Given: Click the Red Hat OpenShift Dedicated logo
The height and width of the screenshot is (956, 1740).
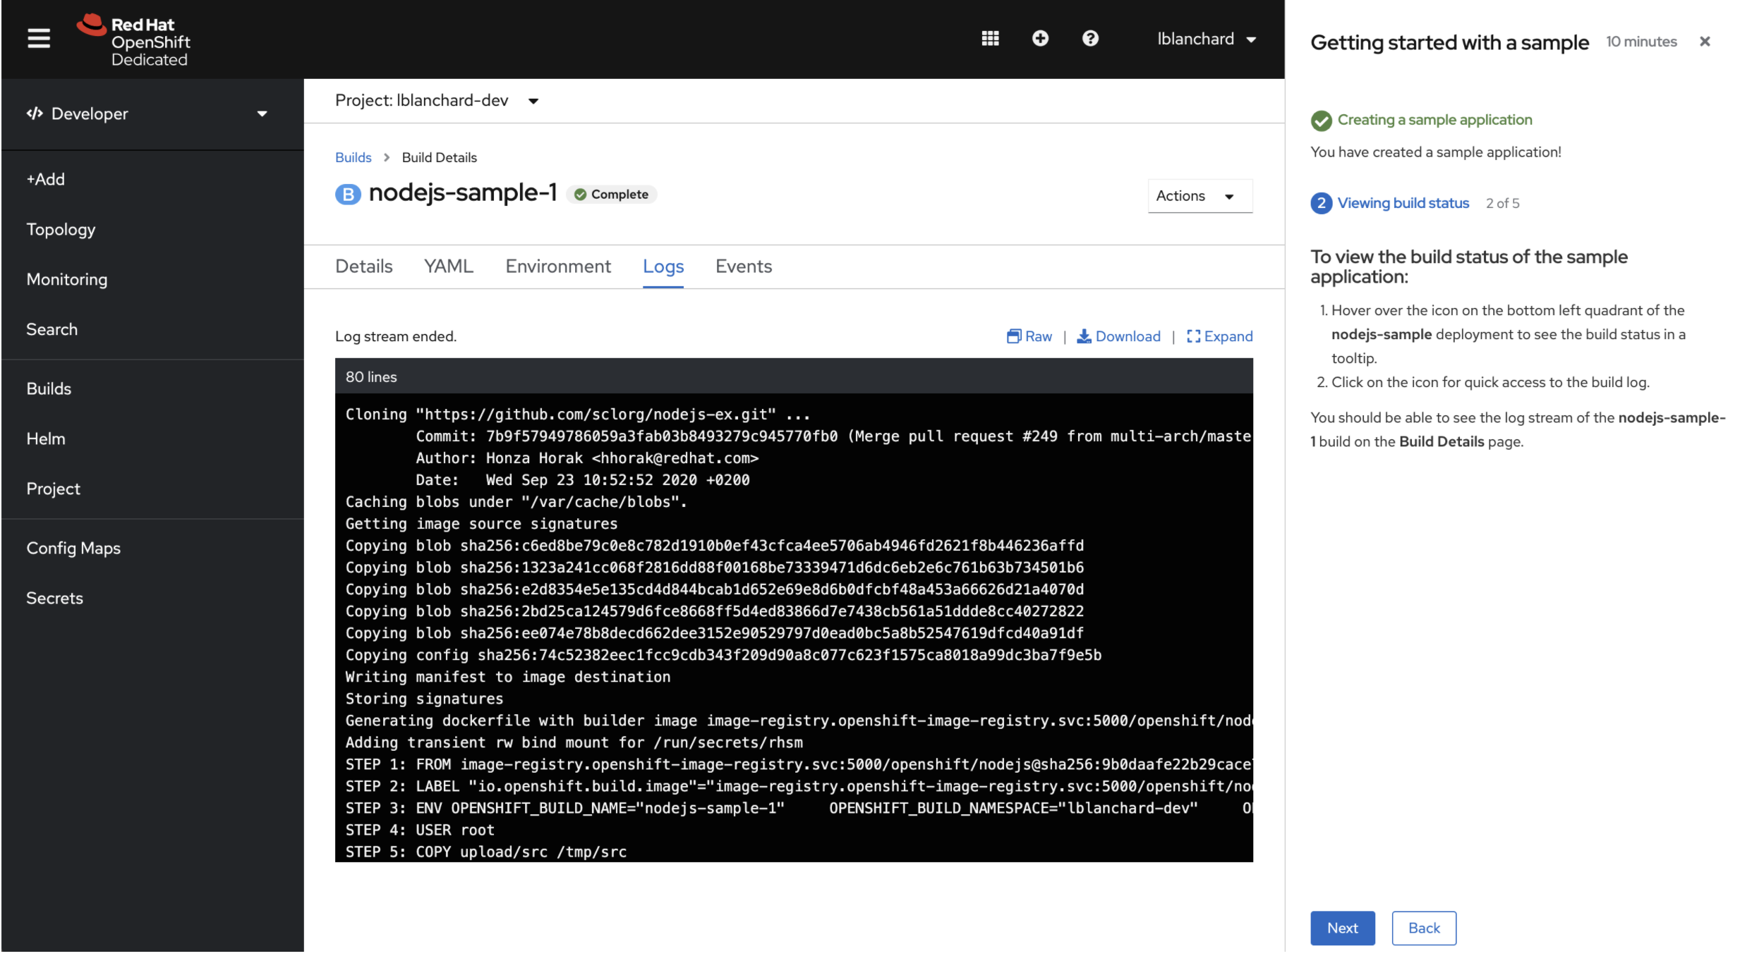Looking at the screenshot, I should [133, 41].
